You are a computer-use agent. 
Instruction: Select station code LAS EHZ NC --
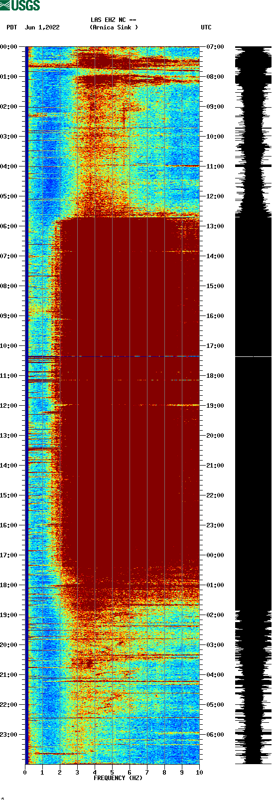(x=114, y=20)
